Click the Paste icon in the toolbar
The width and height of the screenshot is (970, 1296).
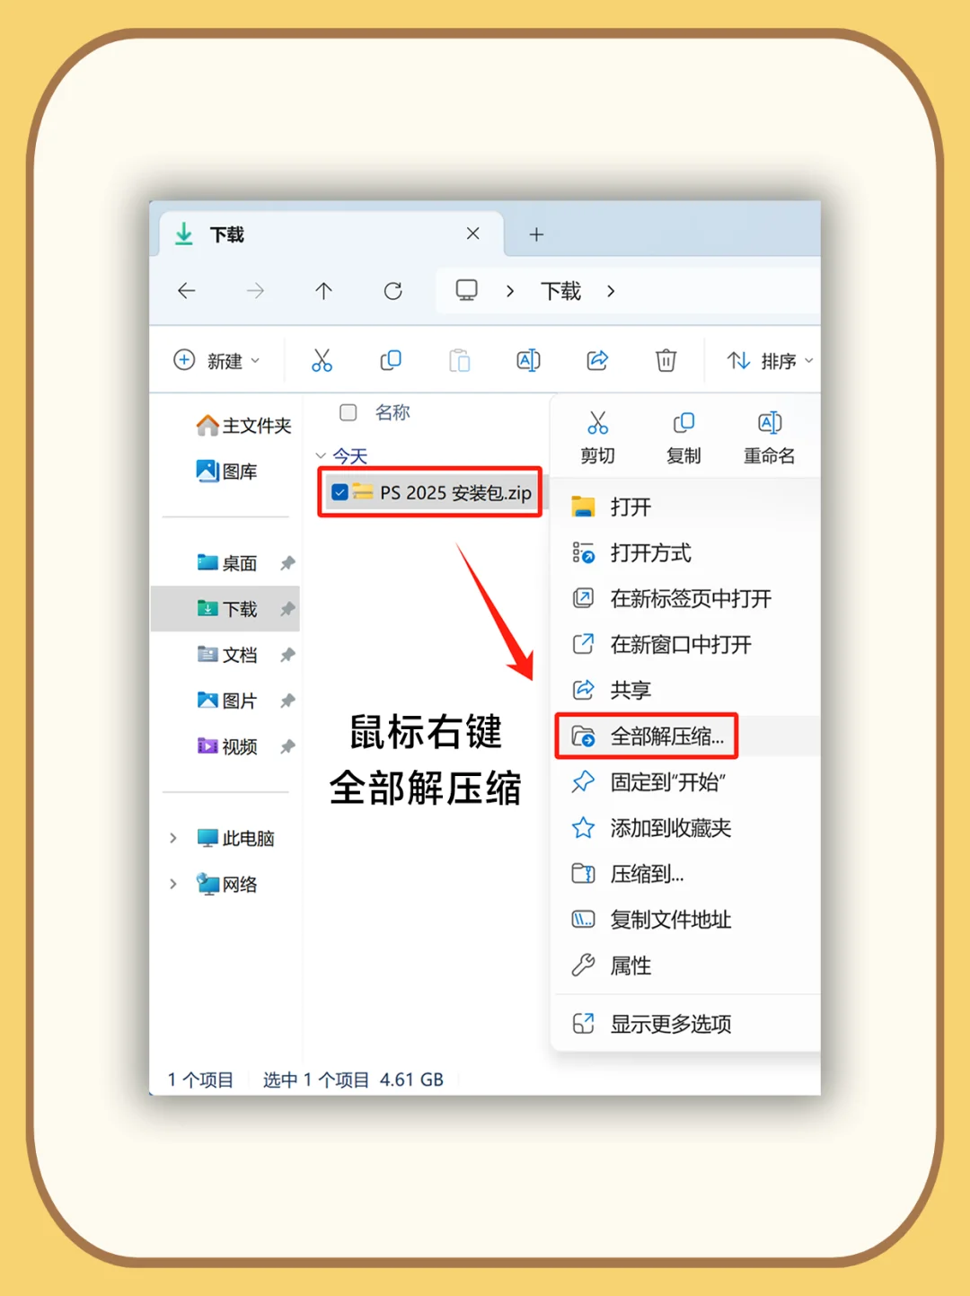tap(459, 359)
